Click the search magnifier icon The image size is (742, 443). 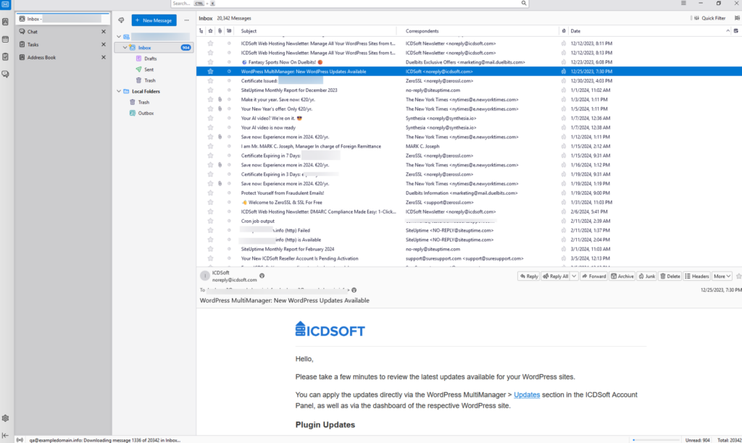[524, 4]
